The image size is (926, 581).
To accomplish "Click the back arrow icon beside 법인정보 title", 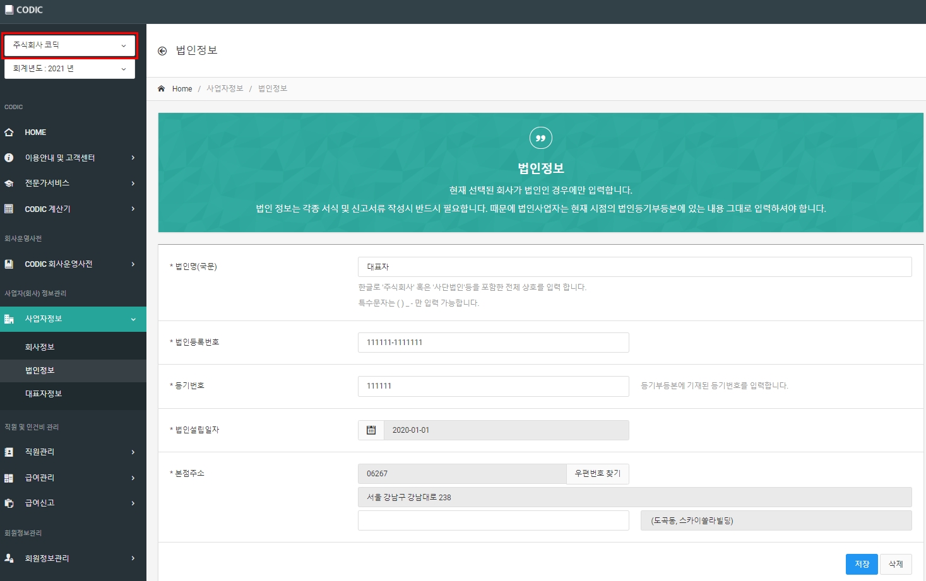I will 162,51.
